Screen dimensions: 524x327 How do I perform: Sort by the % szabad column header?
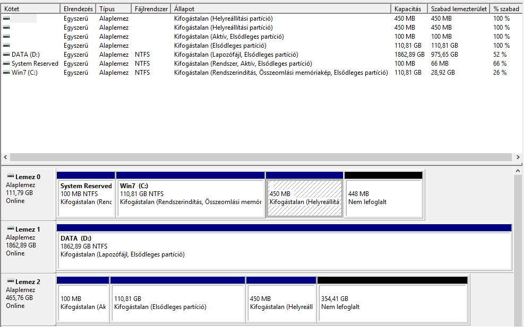[x=506, y=9]
